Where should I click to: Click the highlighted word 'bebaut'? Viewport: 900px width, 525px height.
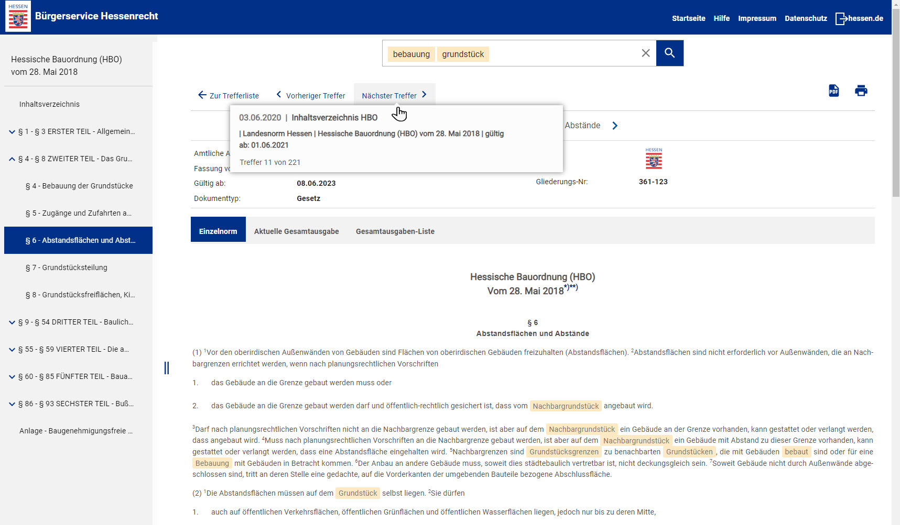[796, 452]
